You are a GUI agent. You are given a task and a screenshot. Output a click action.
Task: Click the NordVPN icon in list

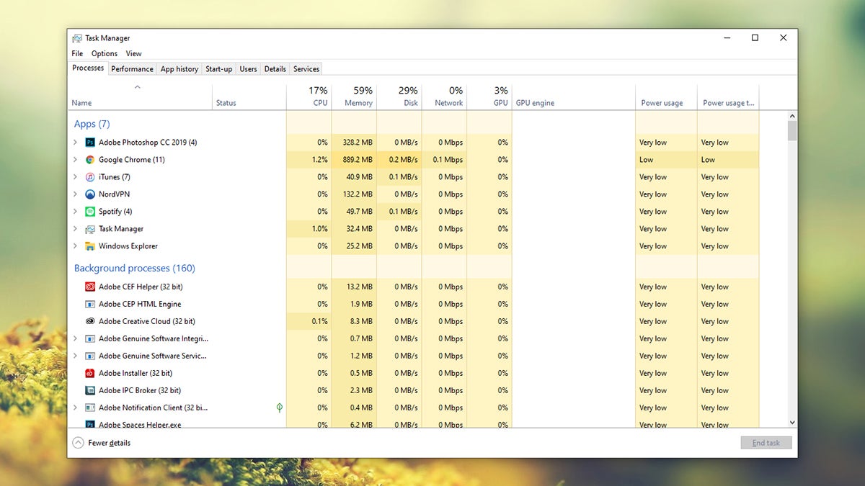tap(90, 194)
